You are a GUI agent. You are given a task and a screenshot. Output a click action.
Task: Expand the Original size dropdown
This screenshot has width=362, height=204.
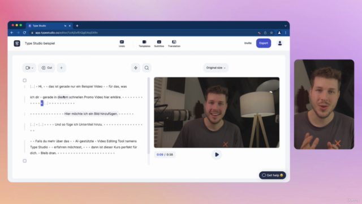click(216, 68)
